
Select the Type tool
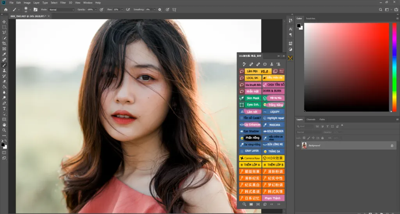coord(4,108)
